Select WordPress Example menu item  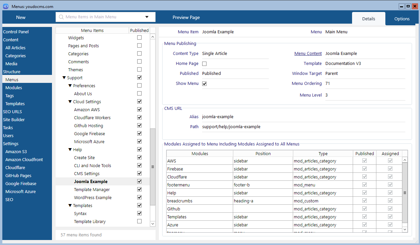(x=93, y=197)
